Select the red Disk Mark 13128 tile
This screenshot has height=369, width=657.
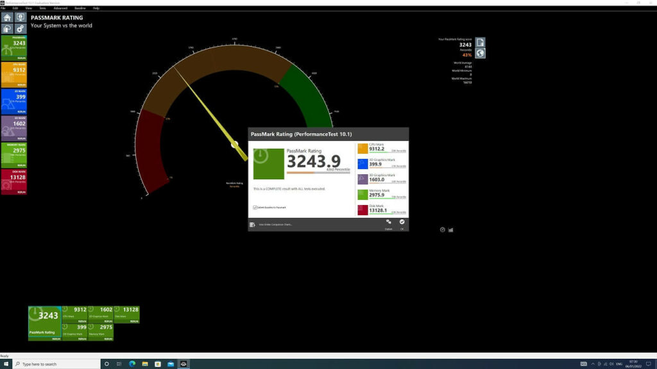(x=14, y=181)
